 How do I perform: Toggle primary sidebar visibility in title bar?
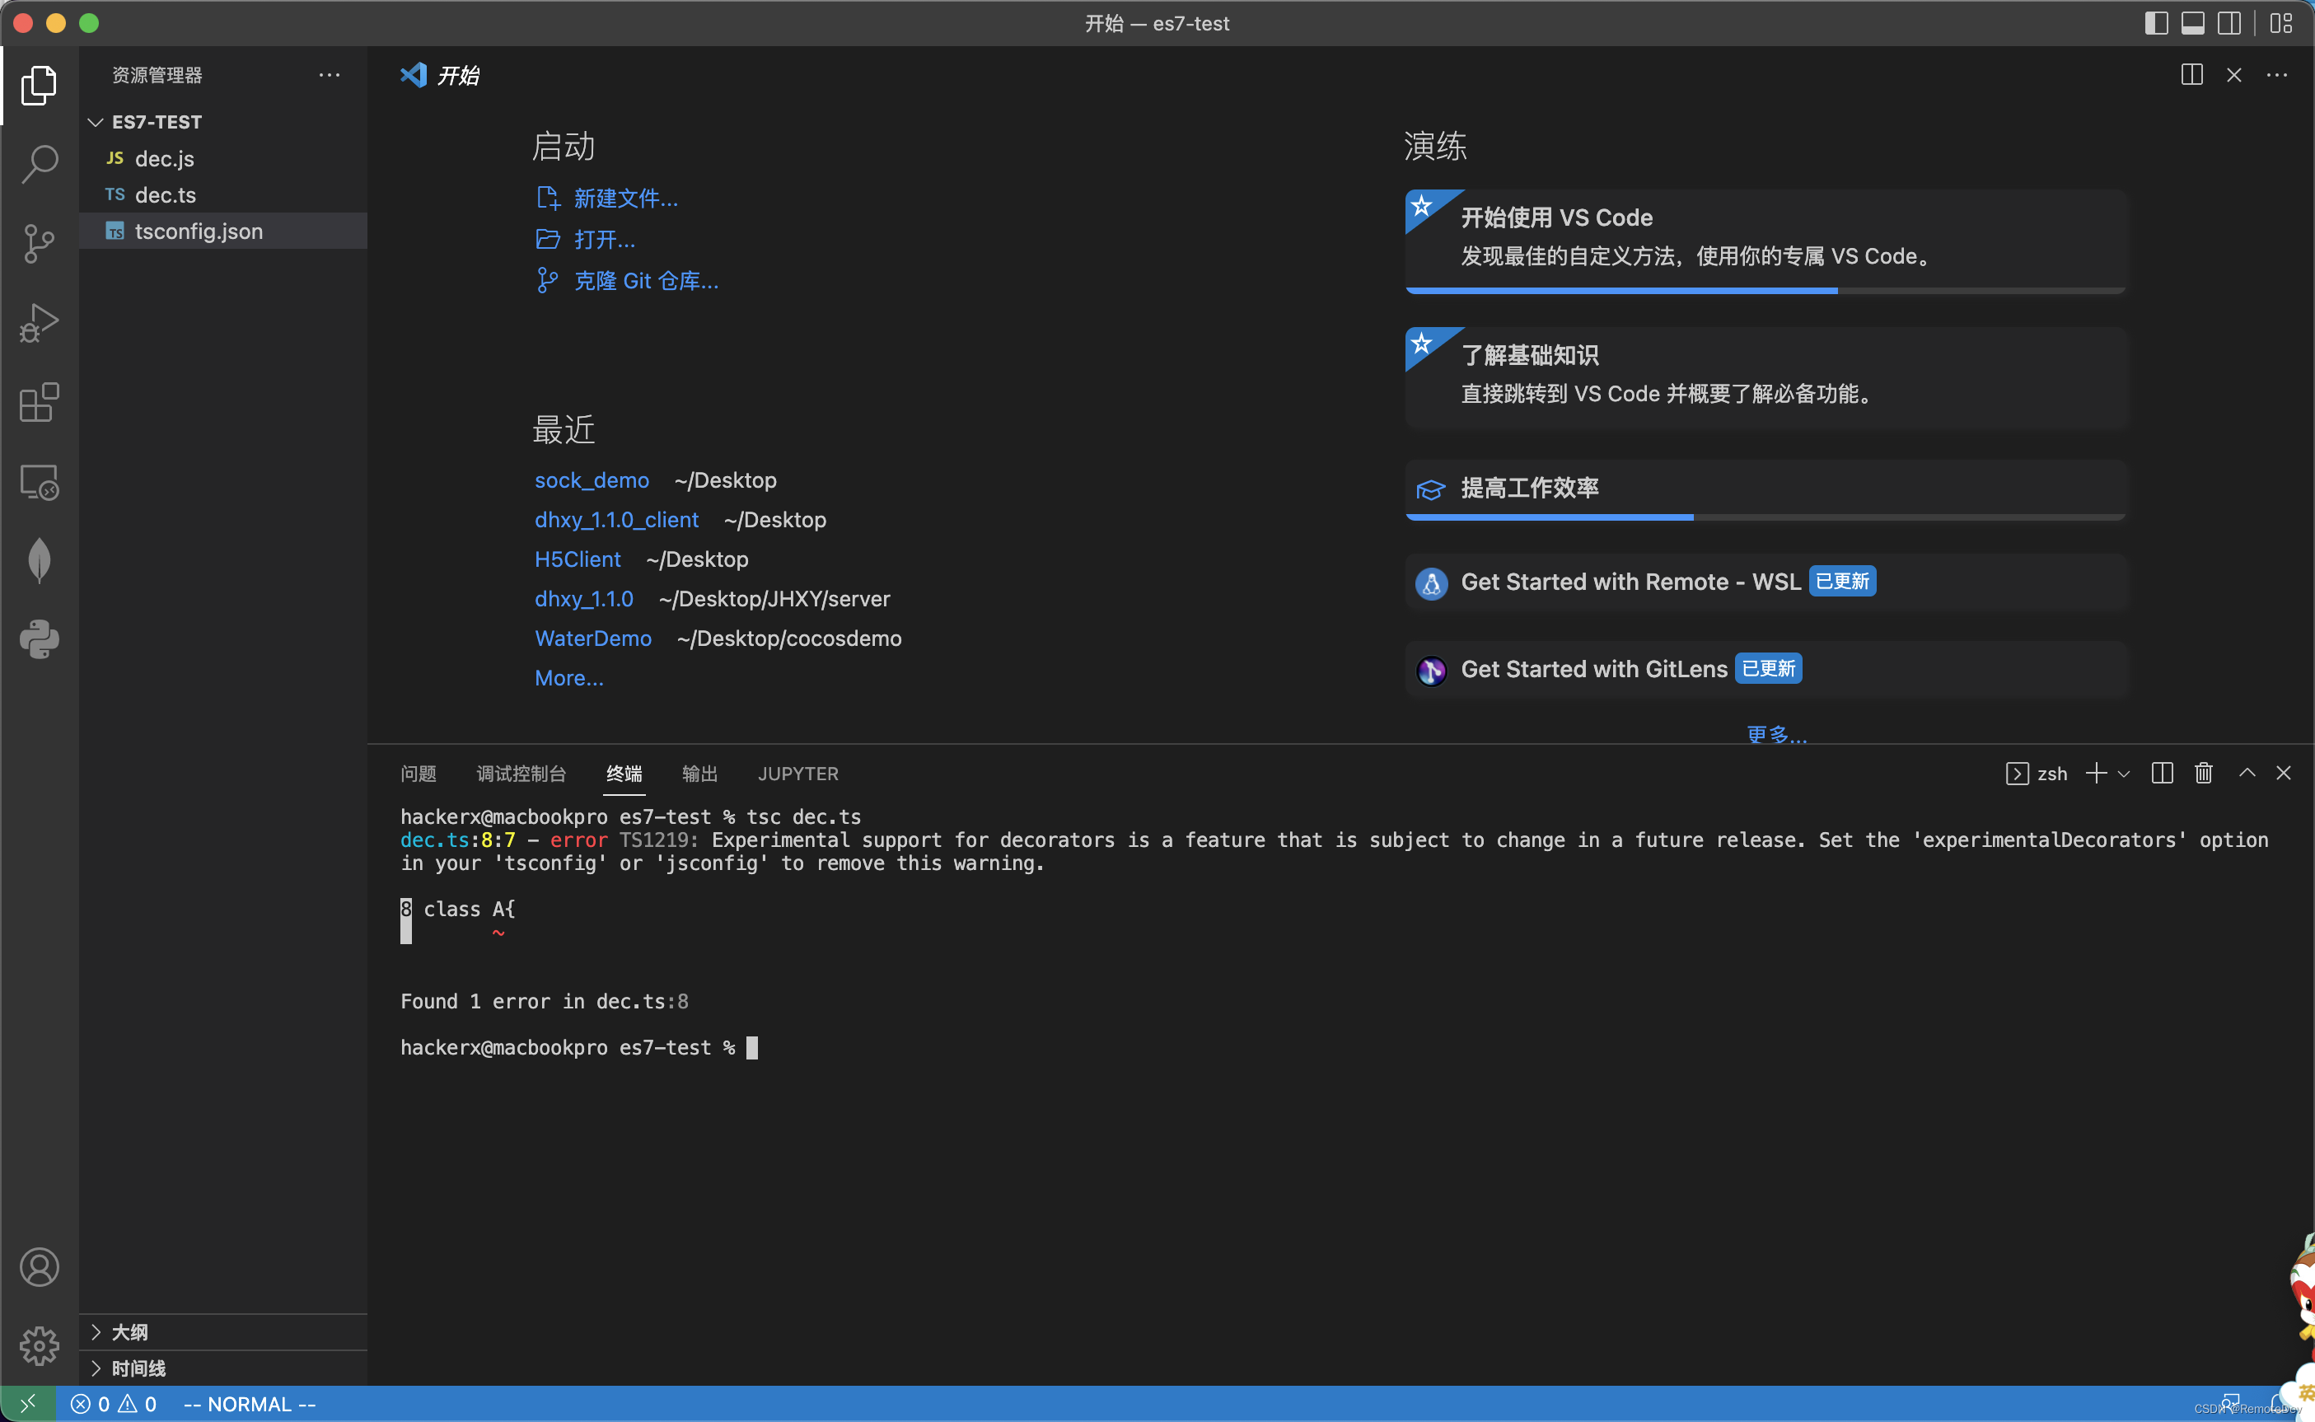pyautogui.click(x=2156, y=24)
